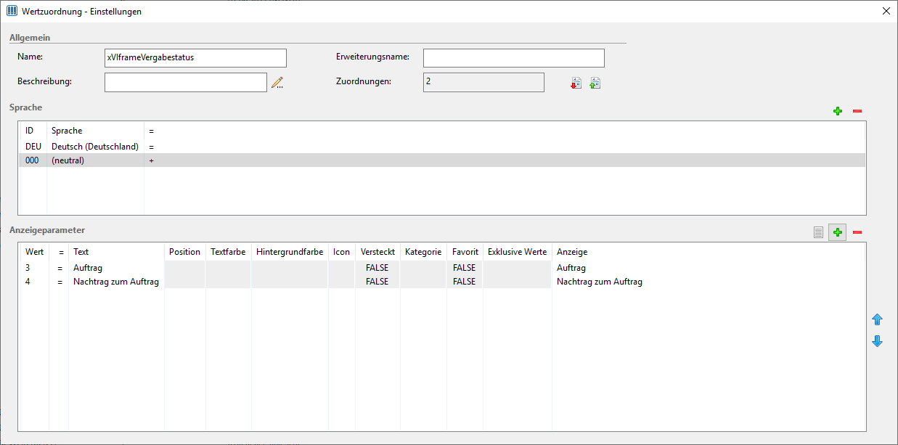Click the Zuordnungen field showing 2
The width and height of the screenshot is (898, 445).
pos(483,82)
